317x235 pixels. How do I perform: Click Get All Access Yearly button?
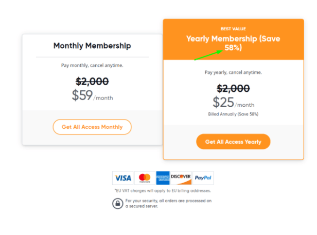(x=233, y=142)
